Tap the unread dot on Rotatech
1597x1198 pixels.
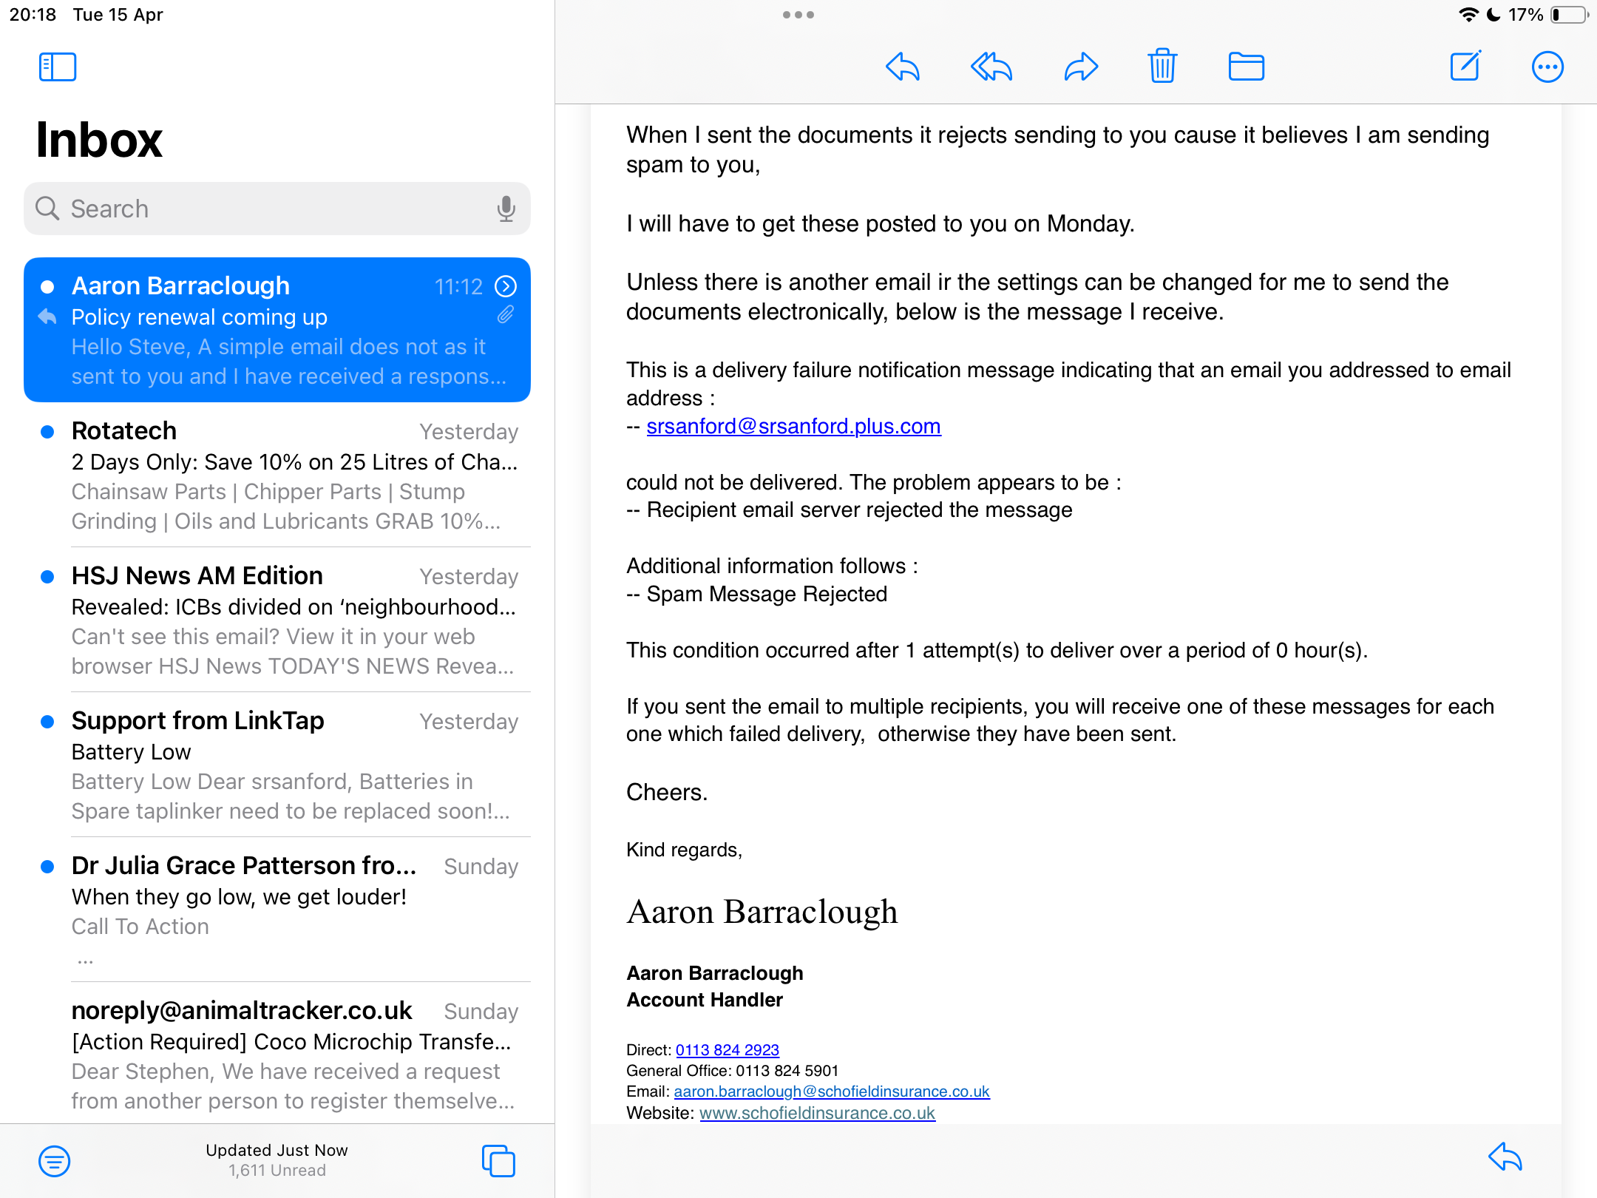click(x=47, y=431)
